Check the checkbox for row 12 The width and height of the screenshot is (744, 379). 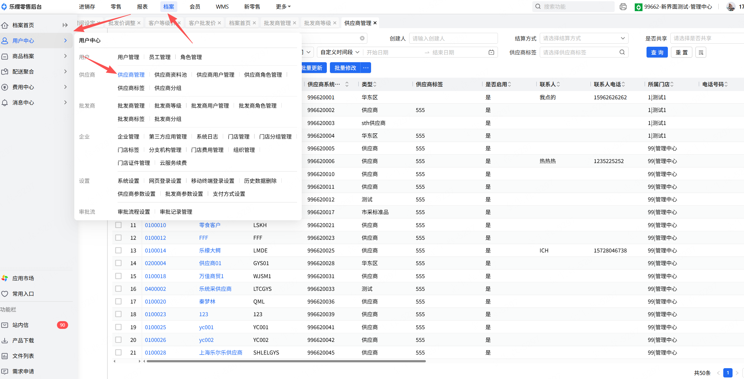[x=118, y=238]
